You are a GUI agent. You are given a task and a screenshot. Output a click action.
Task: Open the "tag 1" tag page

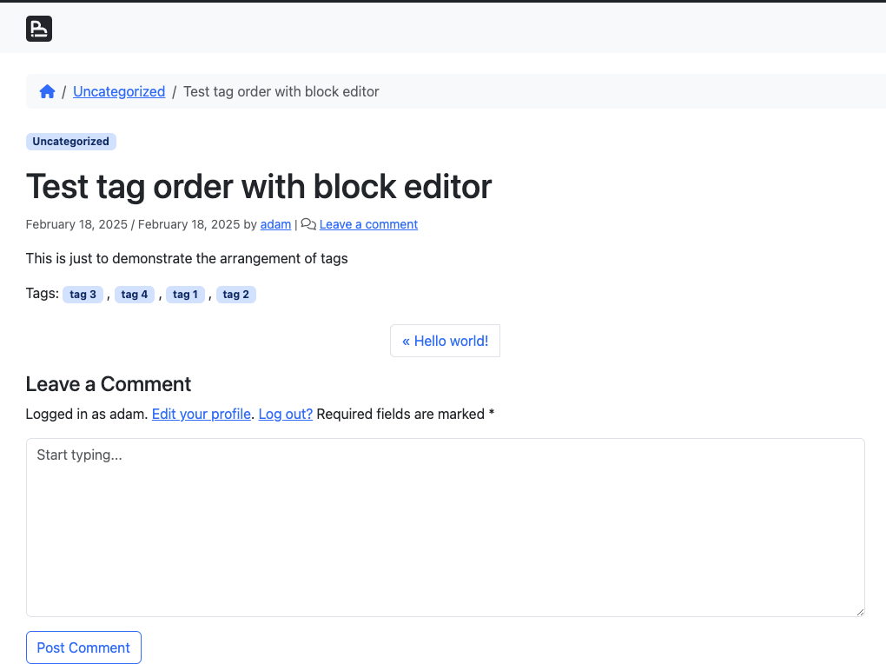[185, 295]
